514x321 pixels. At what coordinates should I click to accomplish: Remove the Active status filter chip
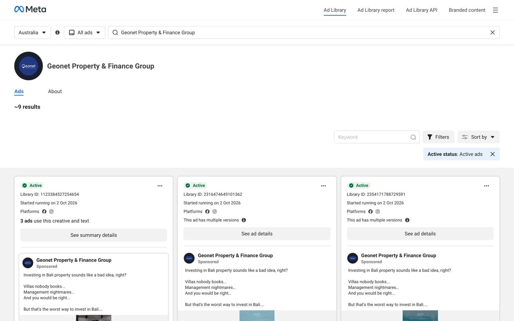(x=492, y=154)
